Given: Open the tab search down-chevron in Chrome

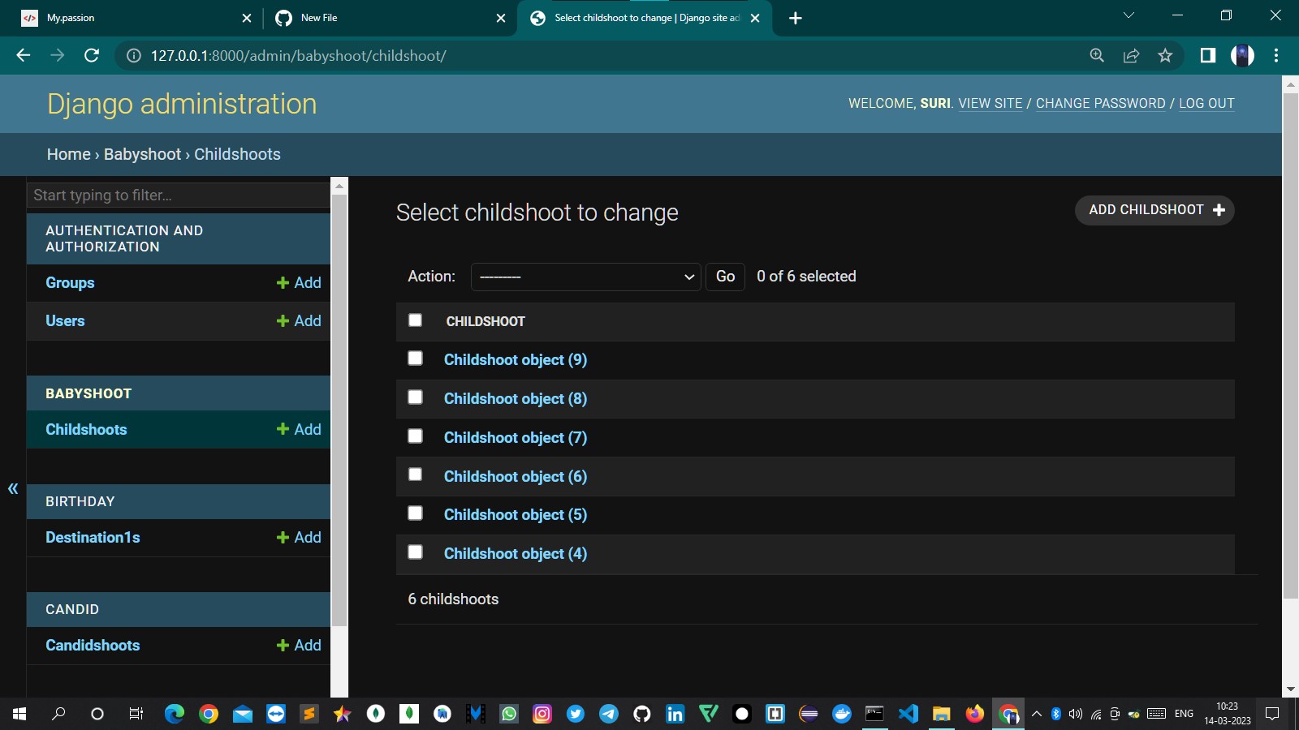Looking at the screenshot, I should (x=1129, y=15).
